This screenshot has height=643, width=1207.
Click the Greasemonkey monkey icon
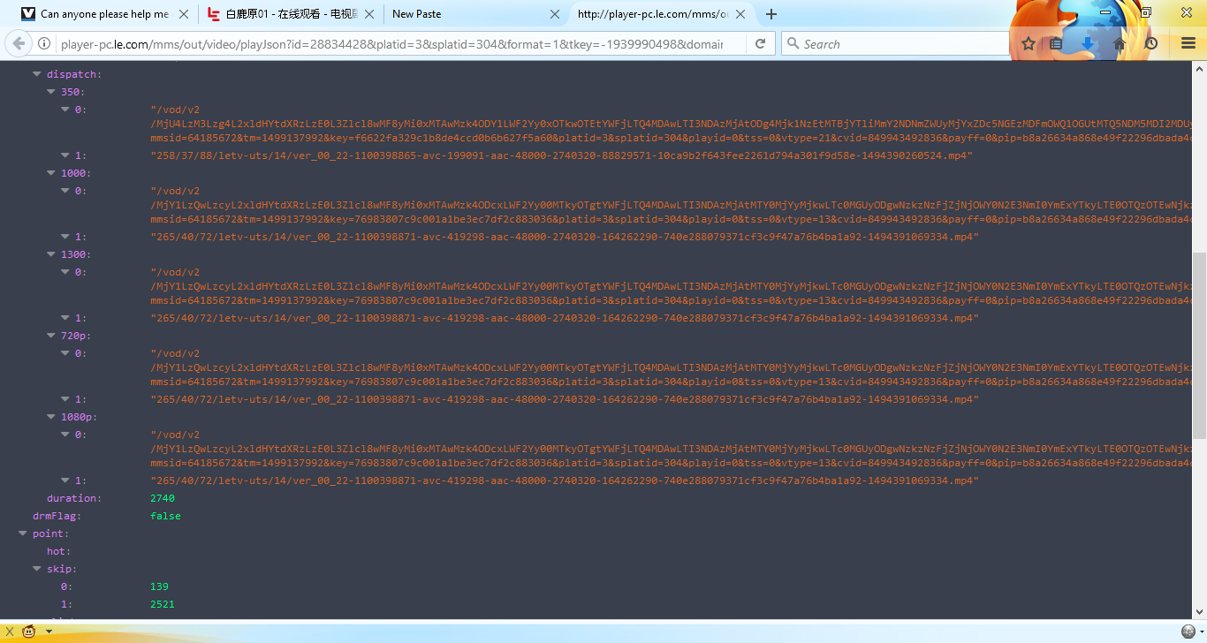pyautogui.click(x=29, y=631)
